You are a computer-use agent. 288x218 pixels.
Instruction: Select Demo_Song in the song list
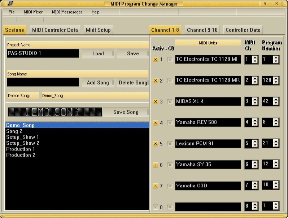click(x=77, y=125)
